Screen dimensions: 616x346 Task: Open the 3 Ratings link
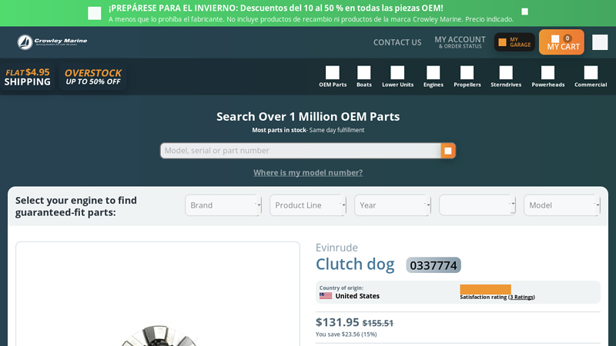pos(521,298)
